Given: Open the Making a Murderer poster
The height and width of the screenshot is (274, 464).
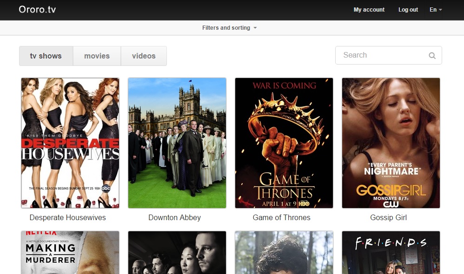Looking at the screenshot, I should coord(70,253).
